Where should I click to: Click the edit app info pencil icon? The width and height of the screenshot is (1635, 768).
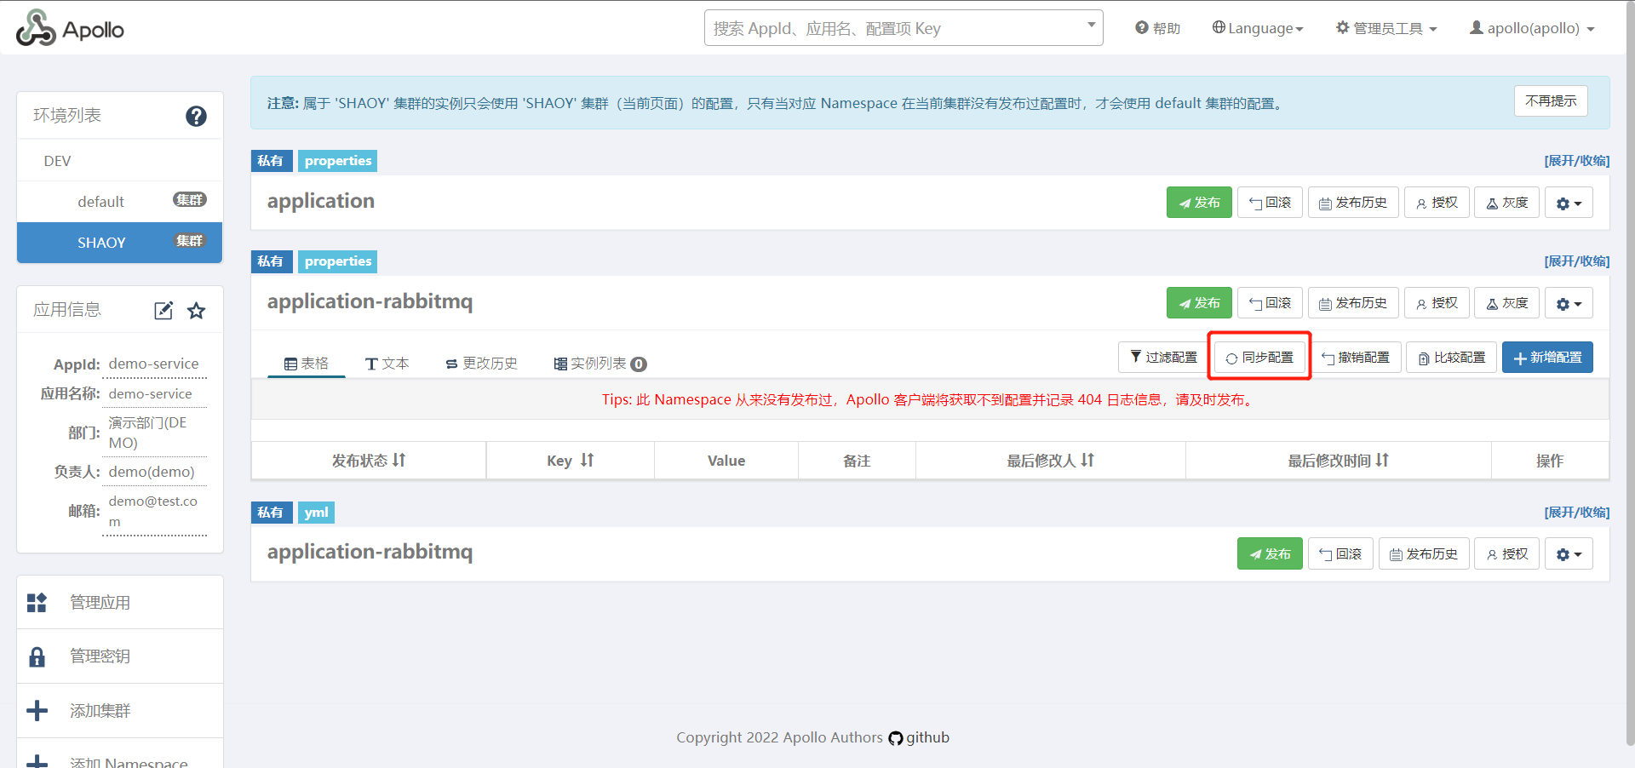[x=163, y=311]
